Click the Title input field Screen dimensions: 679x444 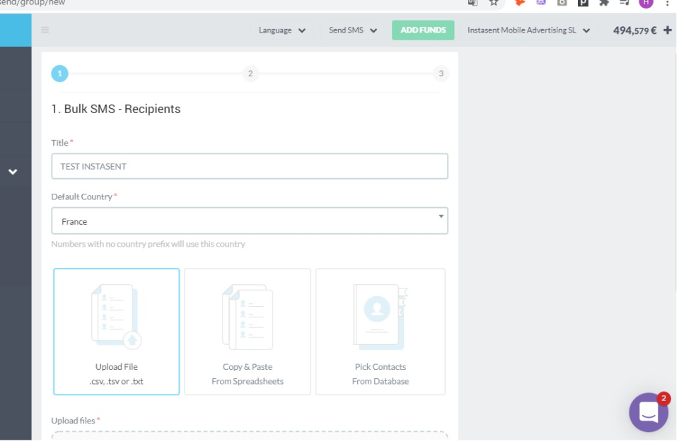250,166
